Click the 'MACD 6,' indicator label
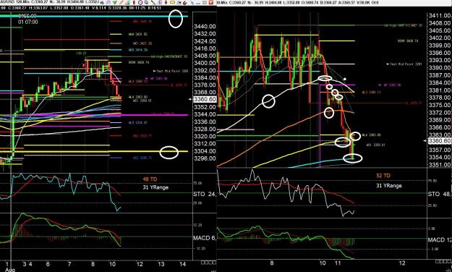The height and width of the screenshot is (272, 452). coord(205,238)
